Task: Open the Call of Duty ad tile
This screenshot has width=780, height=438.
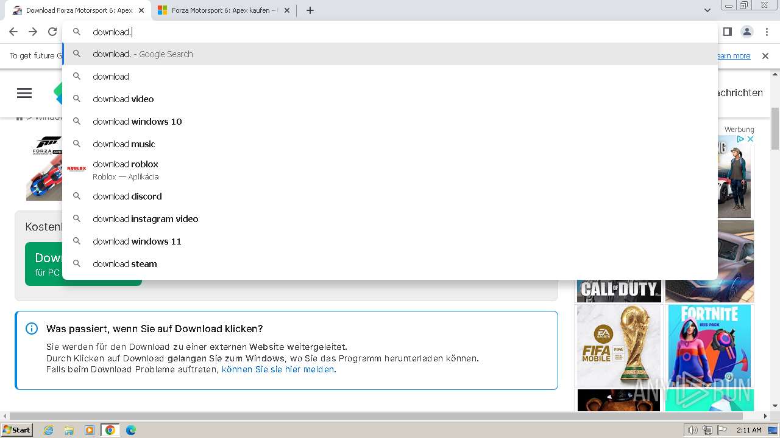Action: pos(619,291)
